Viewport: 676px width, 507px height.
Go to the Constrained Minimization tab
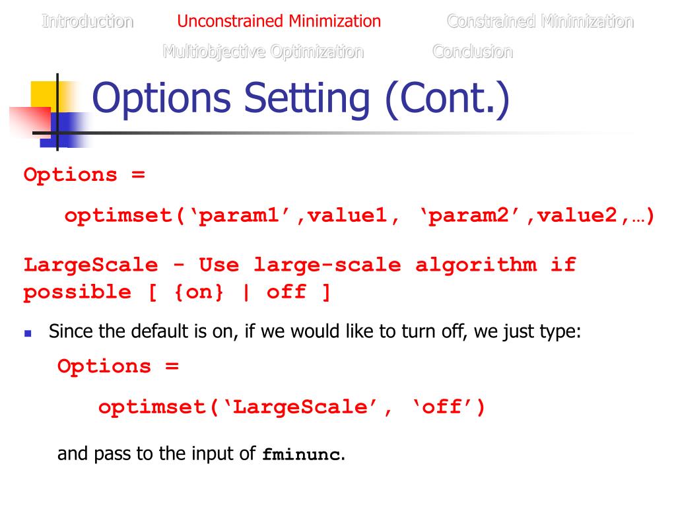[x=539, y=21]
